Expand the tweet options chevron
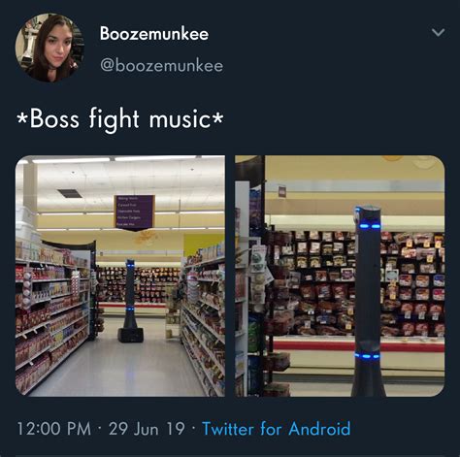Viewport: 460px width, 457px height. (x=438, y=32)
